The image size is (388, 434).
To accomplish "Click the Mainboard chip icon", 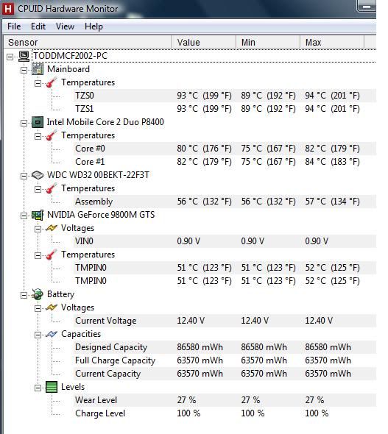I will point(38,69).
